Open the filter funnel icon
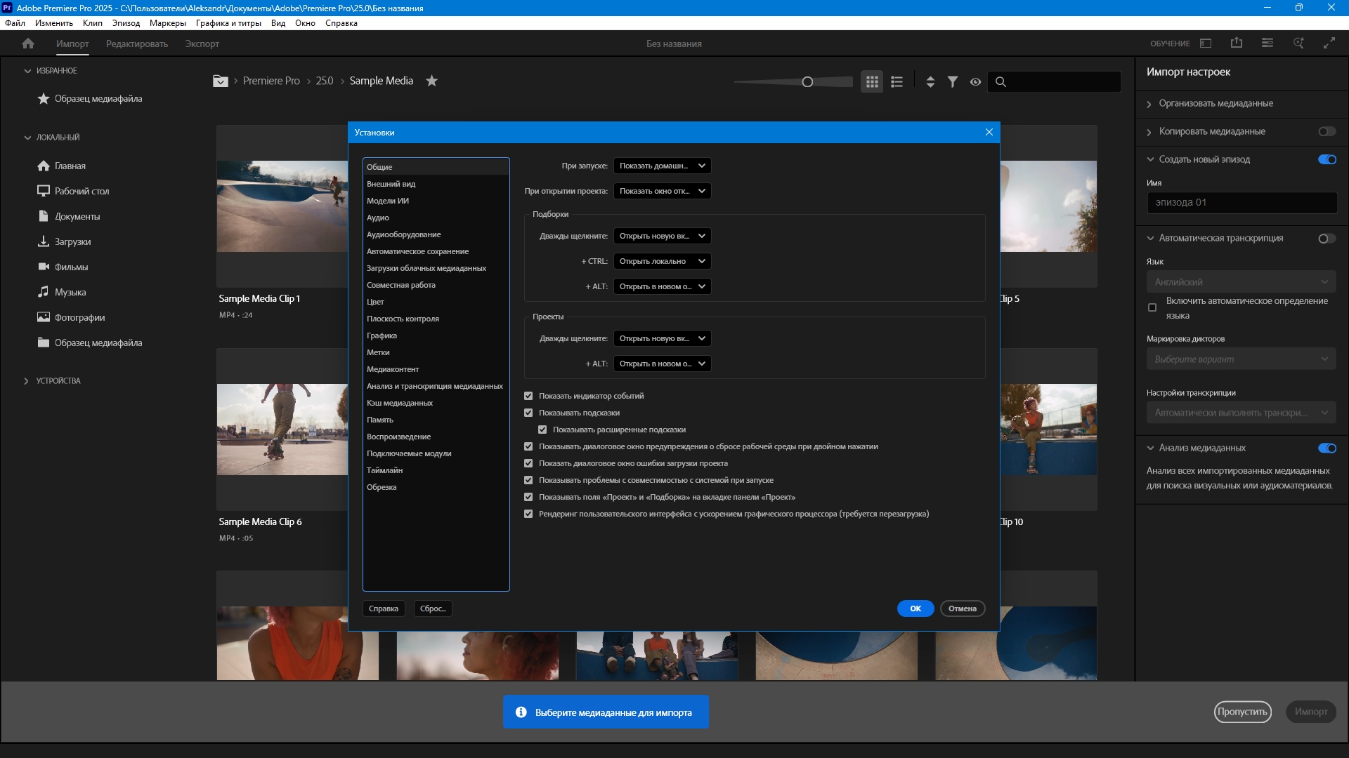The width and height of the screenshot is (1349, 758). point(953,82)
